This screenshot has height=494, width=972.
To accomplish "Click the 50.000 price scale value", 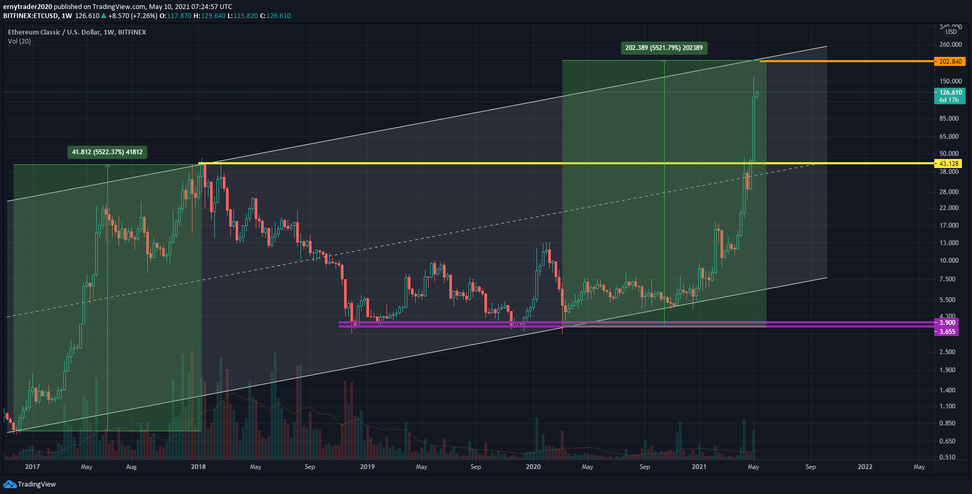I will (949, 154).
